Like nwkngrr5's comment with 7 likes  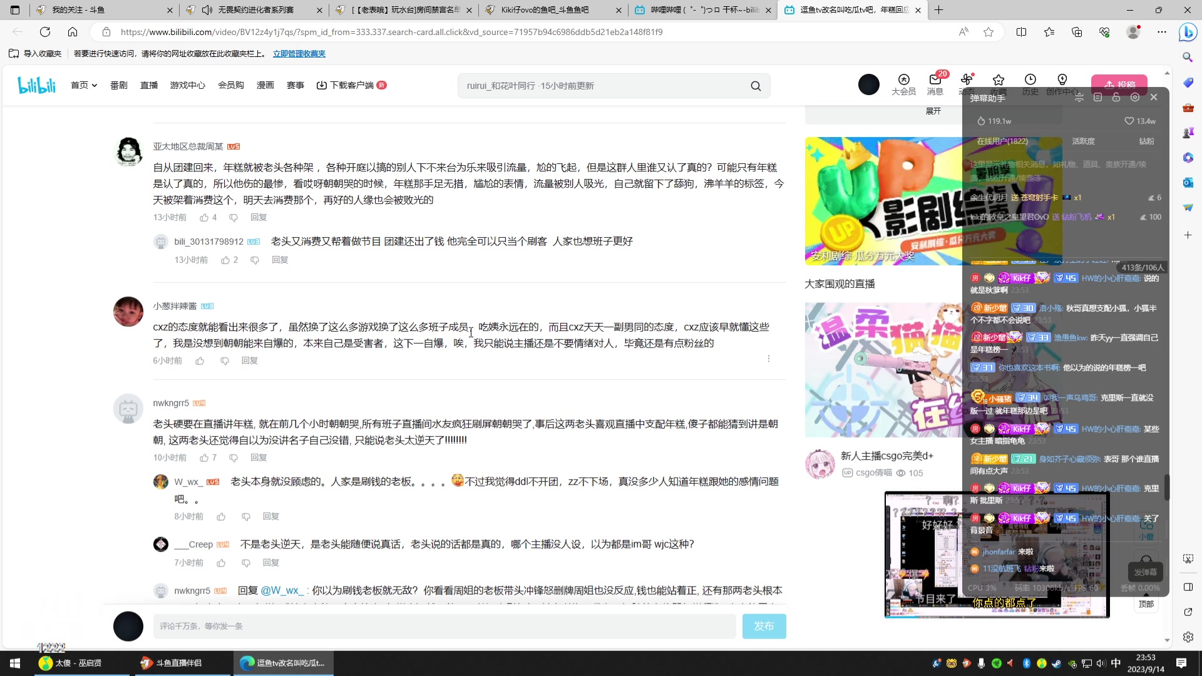point(204,458)
